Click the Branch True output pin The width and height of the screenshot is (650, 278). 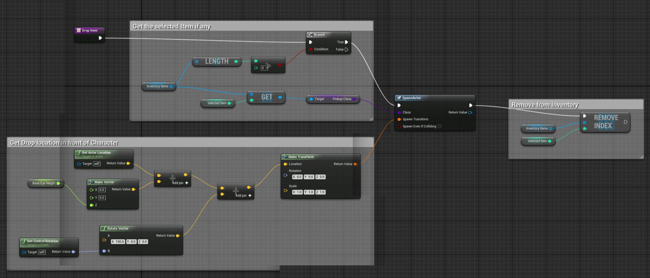point(346,42)
